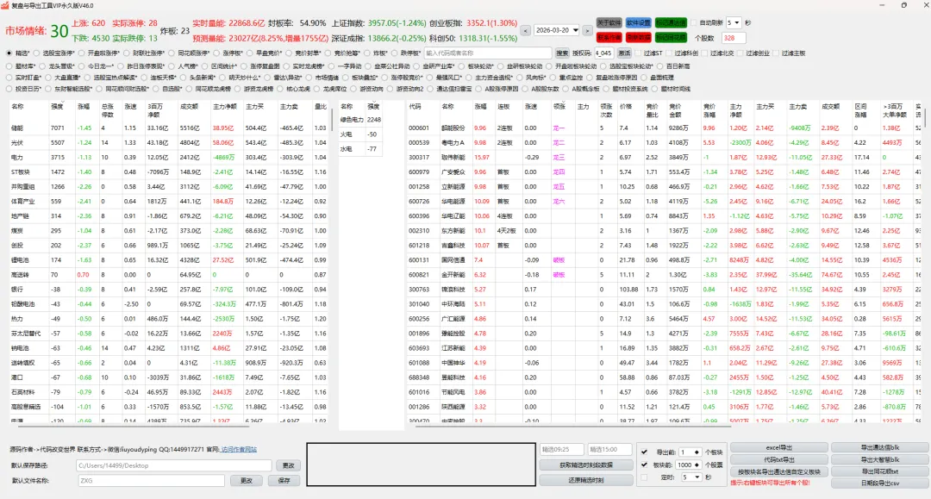Enable the 自动刷新 checkbox
Image resolution: width=931 pixels, height=499 pixels.
tap(693, 22)
